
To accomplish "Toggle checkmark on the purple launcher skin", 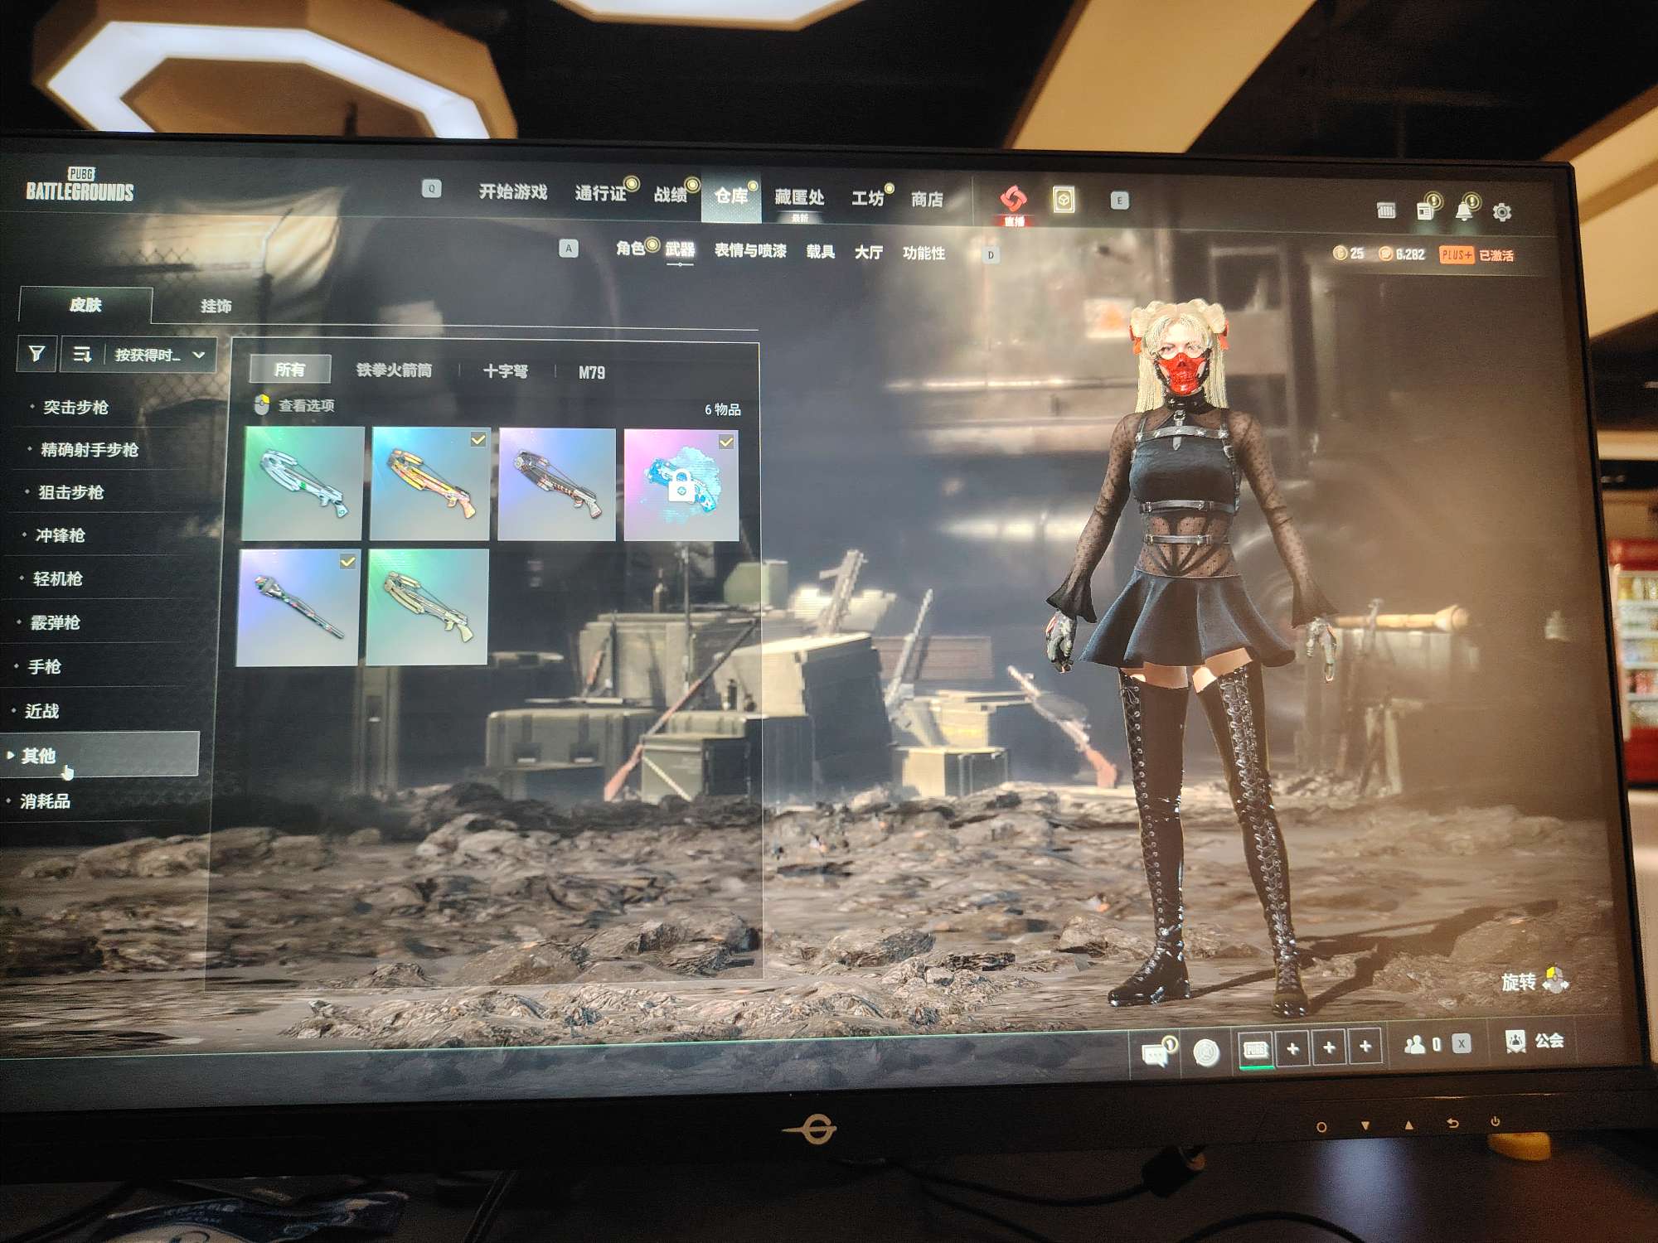I will coord(348,561).
